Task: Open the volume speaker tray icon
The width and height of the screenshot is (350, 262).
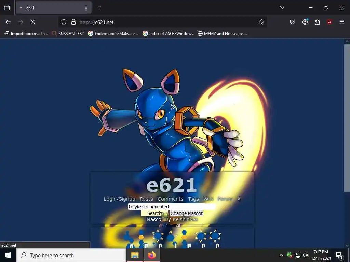Action: 305,255
